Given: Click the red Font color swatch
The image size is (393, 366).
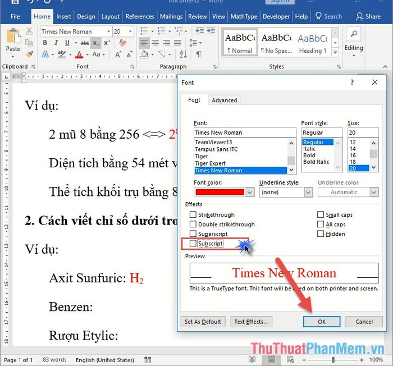Looking at the screenshot, I should click(220, 193).
